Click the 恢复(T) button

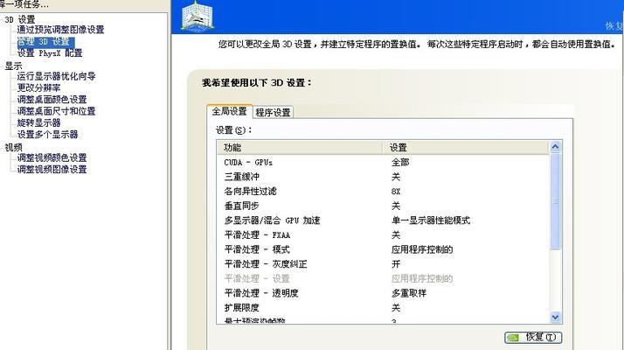[533, 337]
